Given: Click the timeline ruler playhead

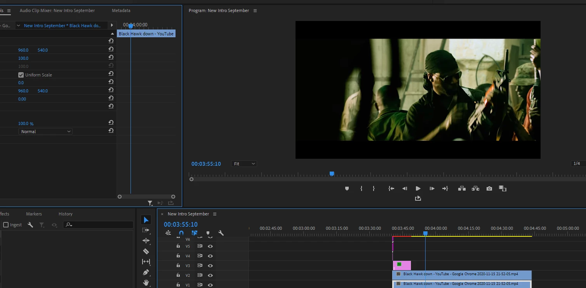Looking at the screenshot, I should coord(425,233).
